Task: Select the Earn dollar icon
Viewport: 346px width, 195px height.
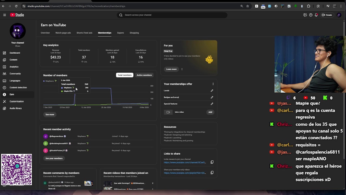Action: click(4, 95)
